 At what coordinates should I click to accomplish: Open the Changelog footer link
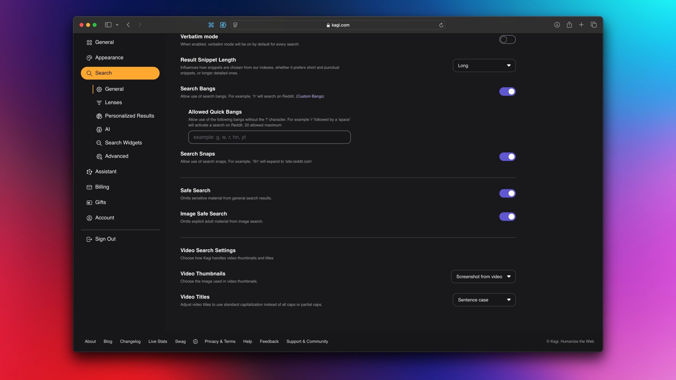click(x=130, y=341)
